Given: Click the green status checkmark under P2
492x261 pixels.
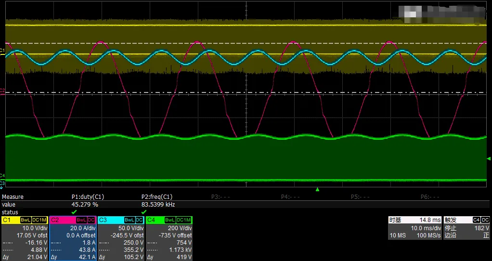Looking at the screenshot, I should click(144, 212).
